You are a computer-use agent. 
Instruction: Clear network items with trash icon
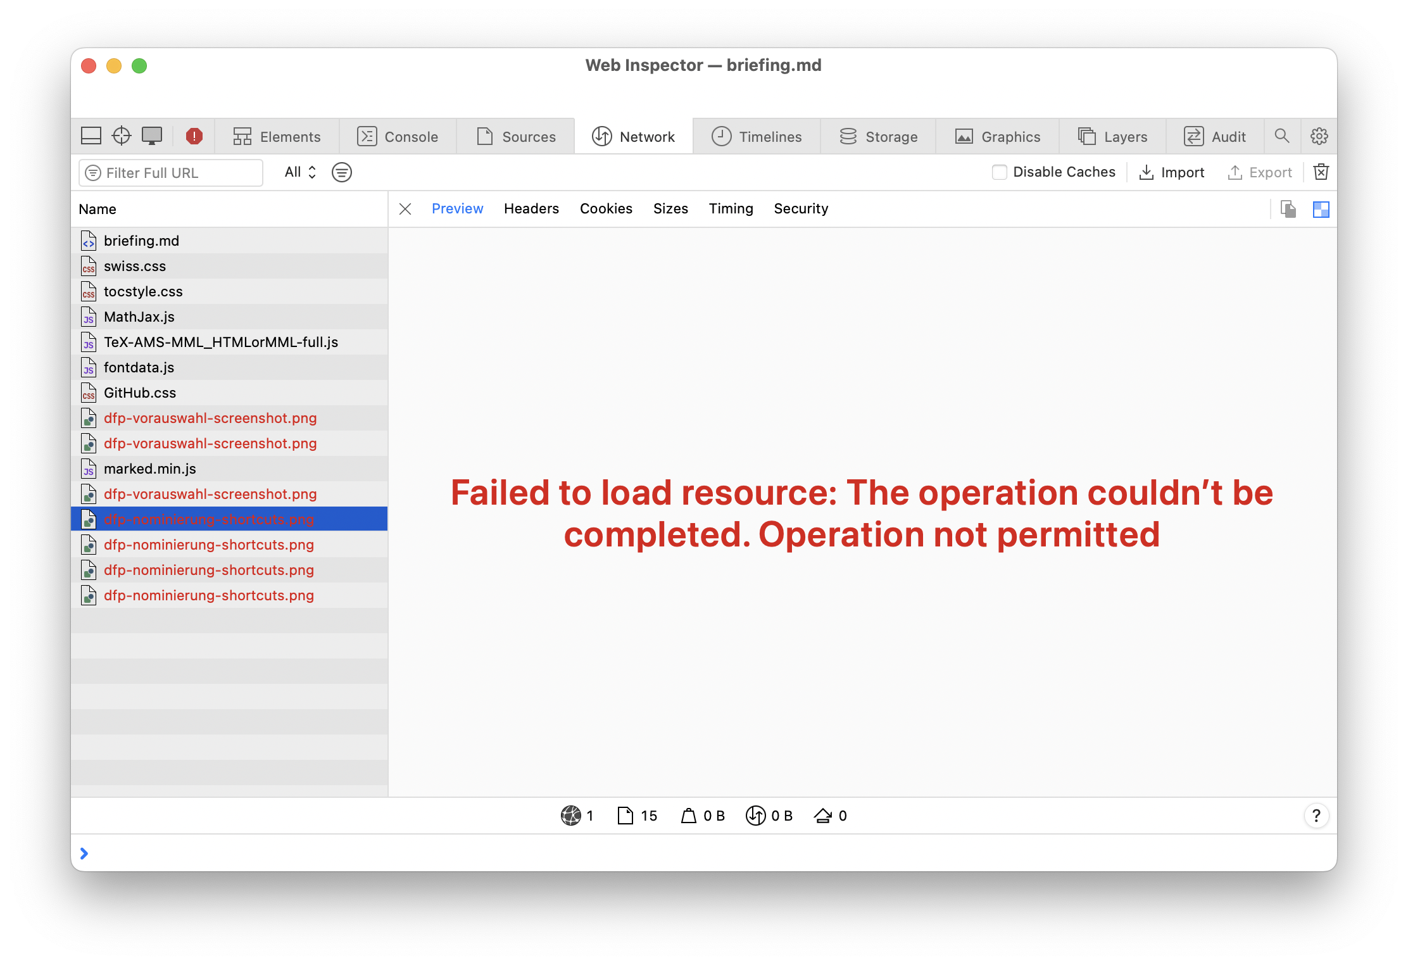click(1321, 172)
